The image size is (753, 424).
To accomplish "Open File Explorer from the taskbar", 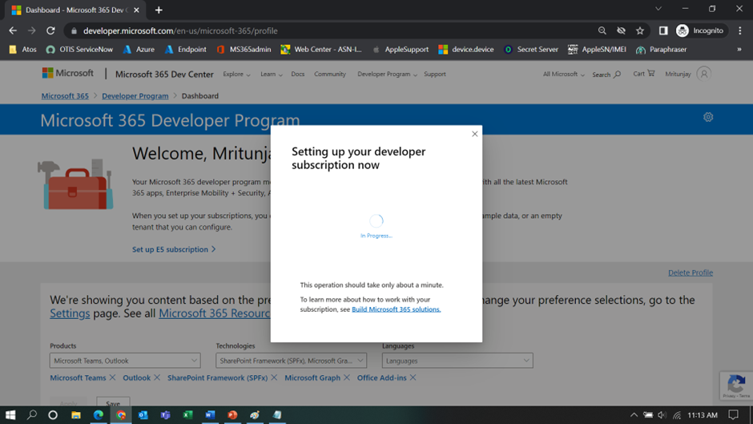I will pos(76,415).
